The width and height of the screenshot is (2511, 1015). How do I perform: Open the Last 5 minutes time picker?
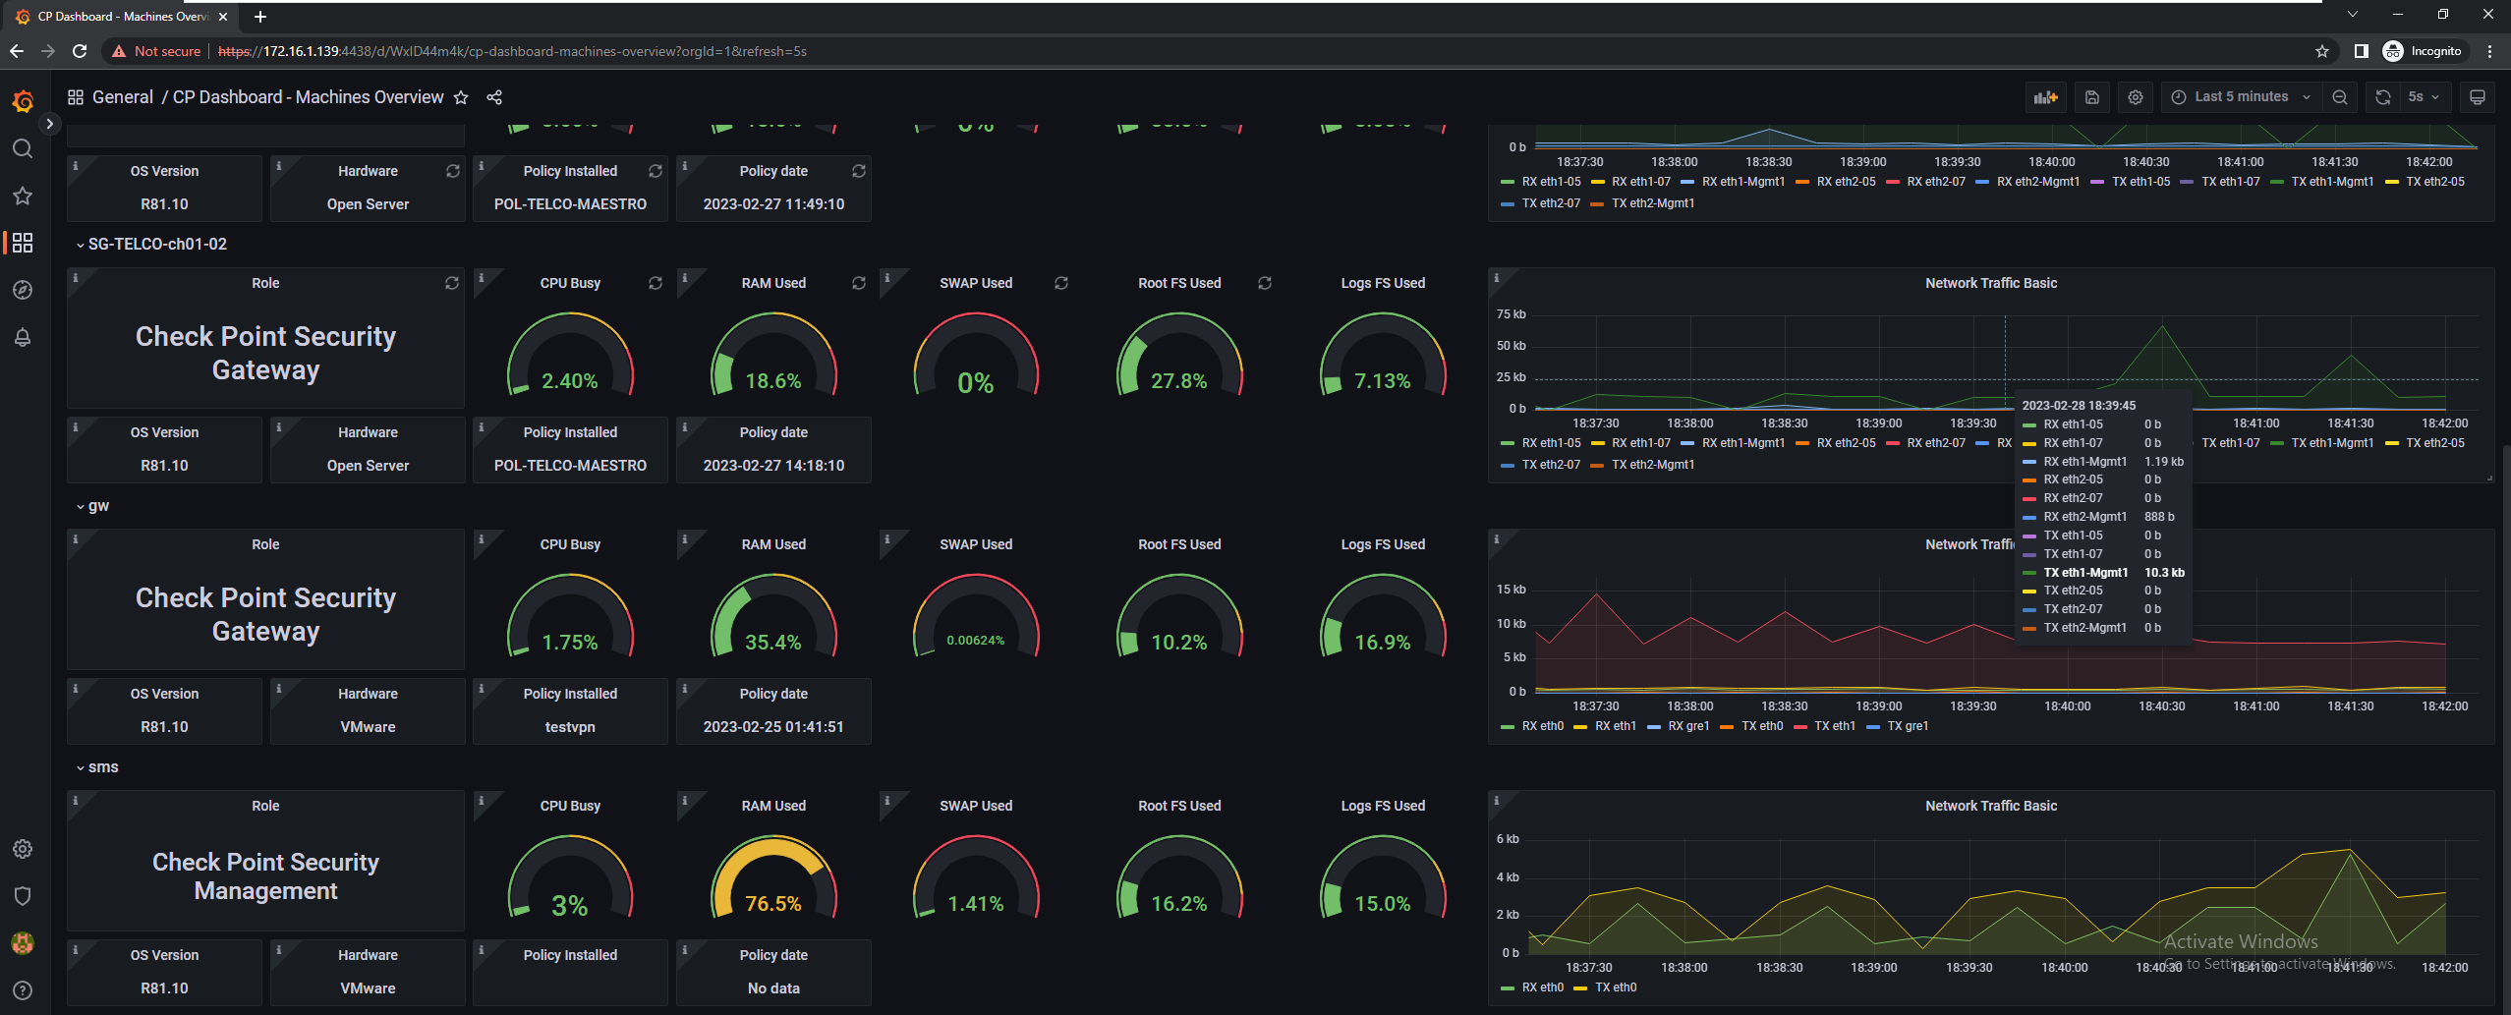[x=2240, y=97]
